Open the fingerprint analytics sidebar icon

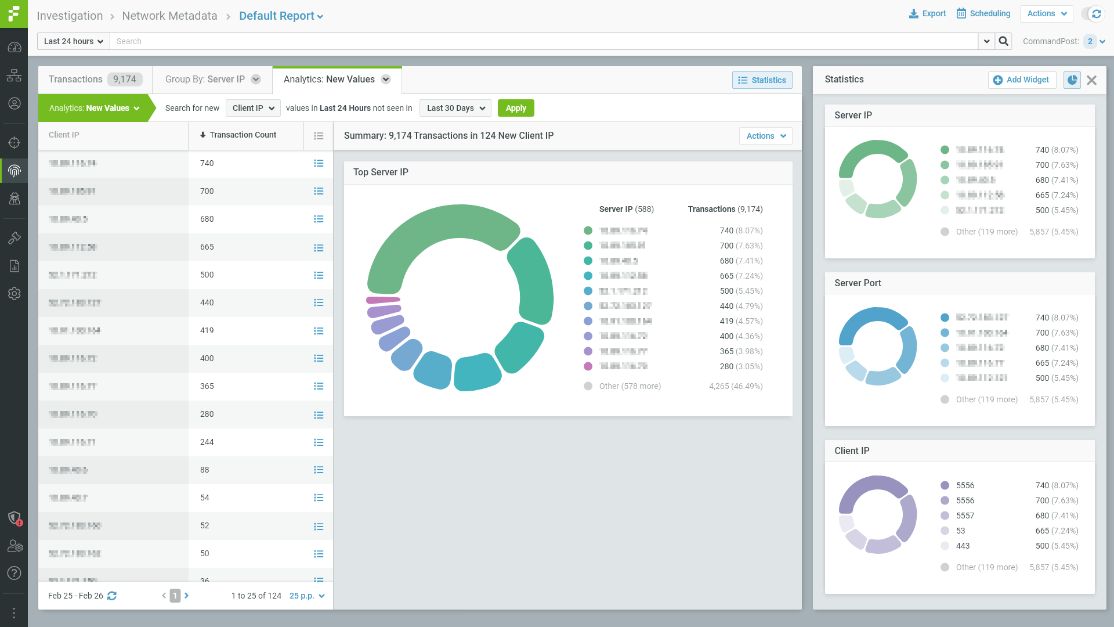[x=14, y=171]
